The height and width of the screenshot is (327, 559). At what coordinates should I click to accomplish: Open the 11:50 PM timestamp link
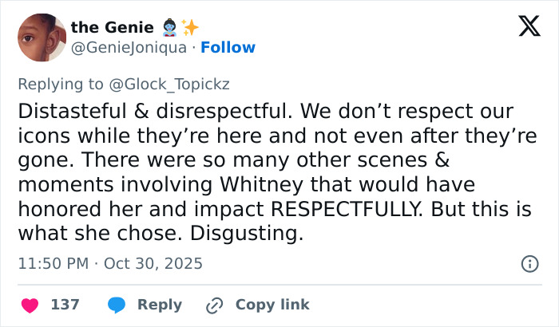pos(52,263)
